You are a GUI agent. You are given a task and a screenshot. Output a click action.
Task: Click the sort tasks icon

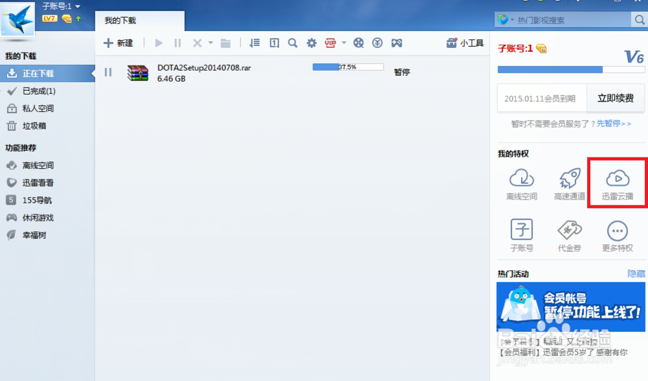pyautogui.click(x=255, y=43)
